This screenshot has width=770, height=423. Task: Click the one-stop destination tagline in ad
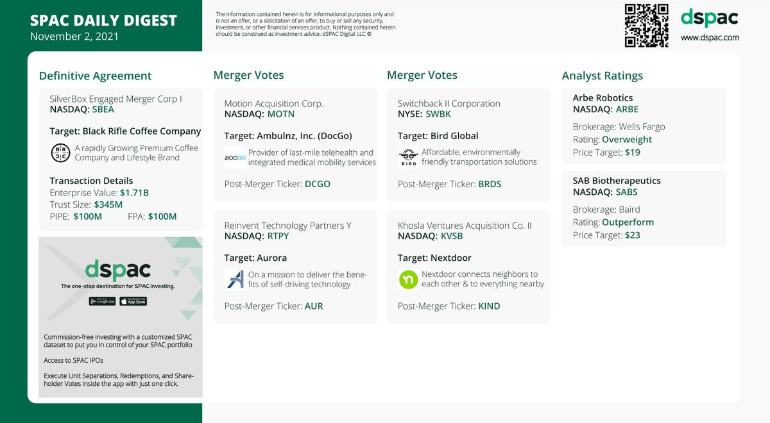(x=117, y=286)
